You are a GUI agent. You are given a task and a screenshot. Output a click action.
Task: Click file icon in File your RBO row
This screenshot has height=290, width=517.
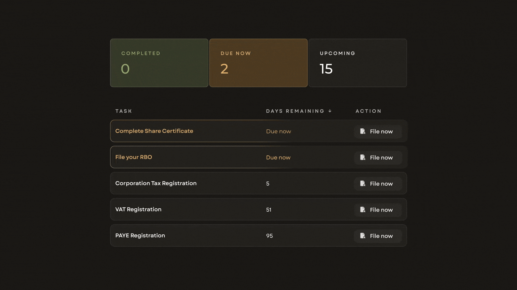pyautogui.click(x=363, y=157)
